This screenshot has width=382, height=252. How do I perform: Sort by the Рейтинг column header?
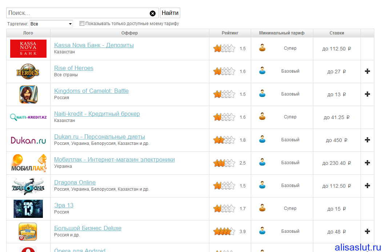[230, 33]
